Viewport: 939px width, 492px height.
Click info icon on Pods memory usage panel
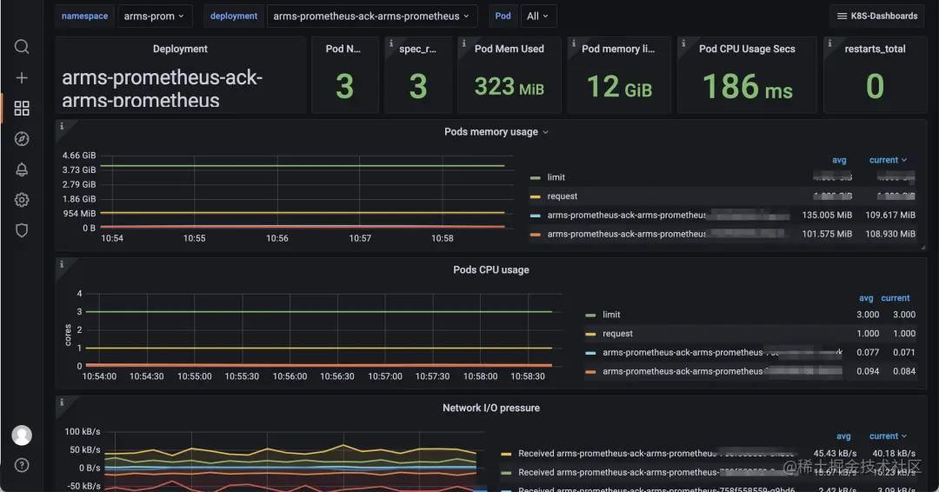[62, 126]
